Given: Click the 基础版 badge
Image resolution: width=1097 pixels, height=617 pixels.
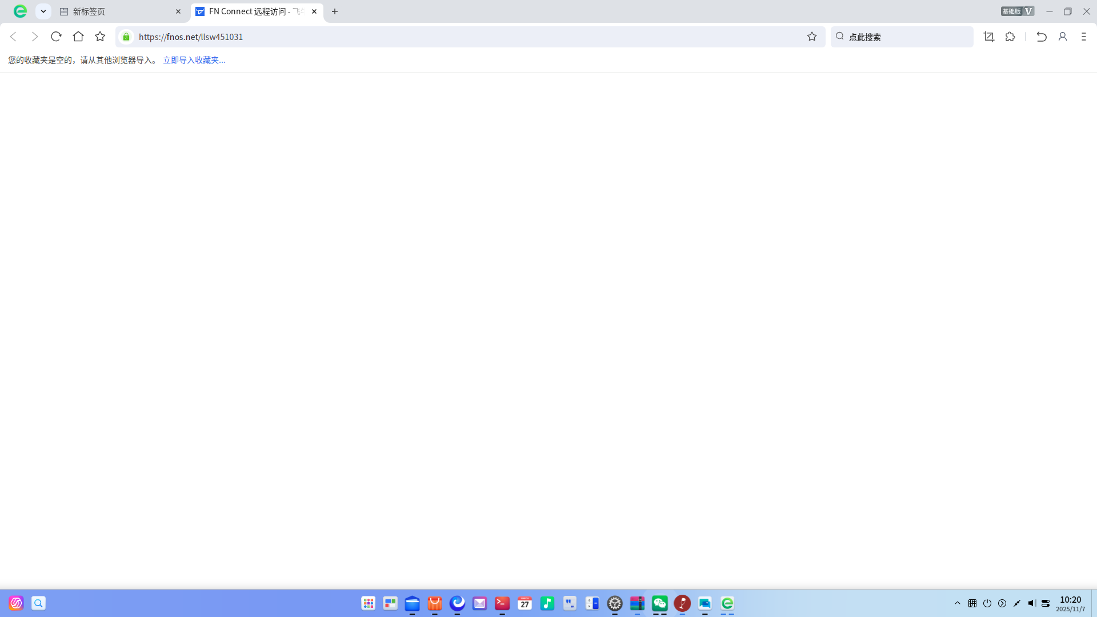Looking at the screenshot, I should click(x=1017, y=11).
